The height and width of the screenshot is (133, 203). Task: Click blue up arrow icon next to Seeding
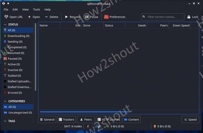pyautogui.click(x=5, y=42)
